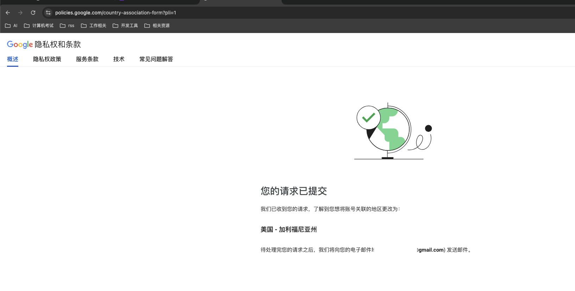Click the Google logo

pyautogui.click(x=20, y=45)
